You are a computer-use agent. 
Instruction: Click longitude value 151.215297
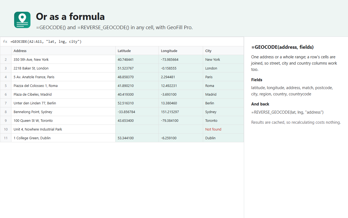click(181, 112)
